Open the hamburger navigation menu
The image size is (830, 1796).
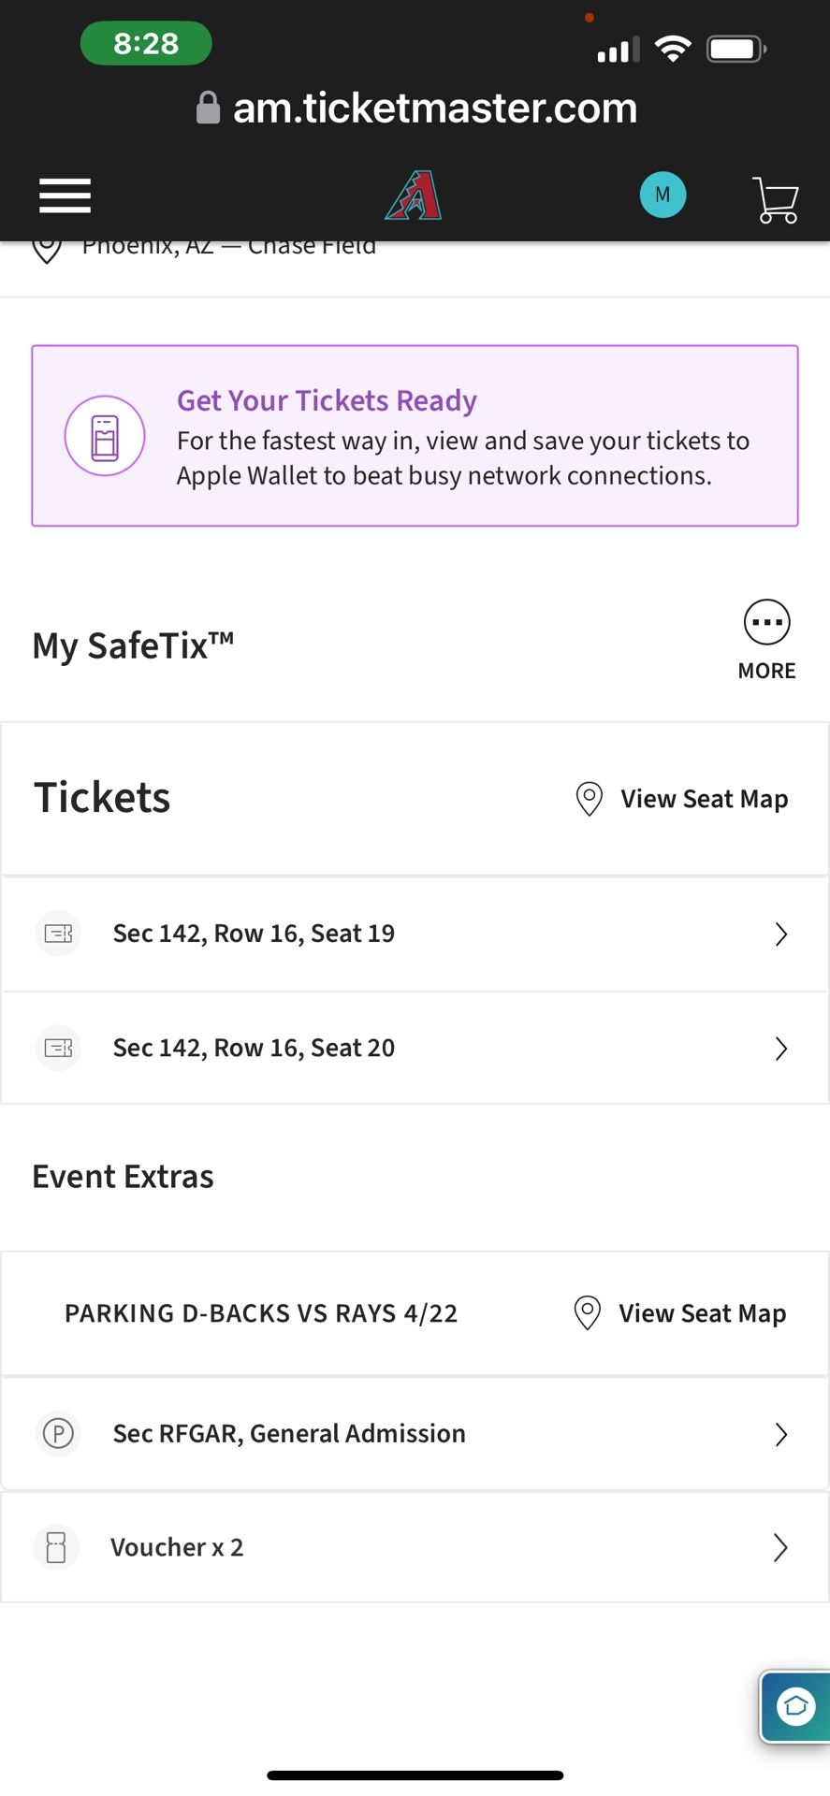(x=65, y=196)
